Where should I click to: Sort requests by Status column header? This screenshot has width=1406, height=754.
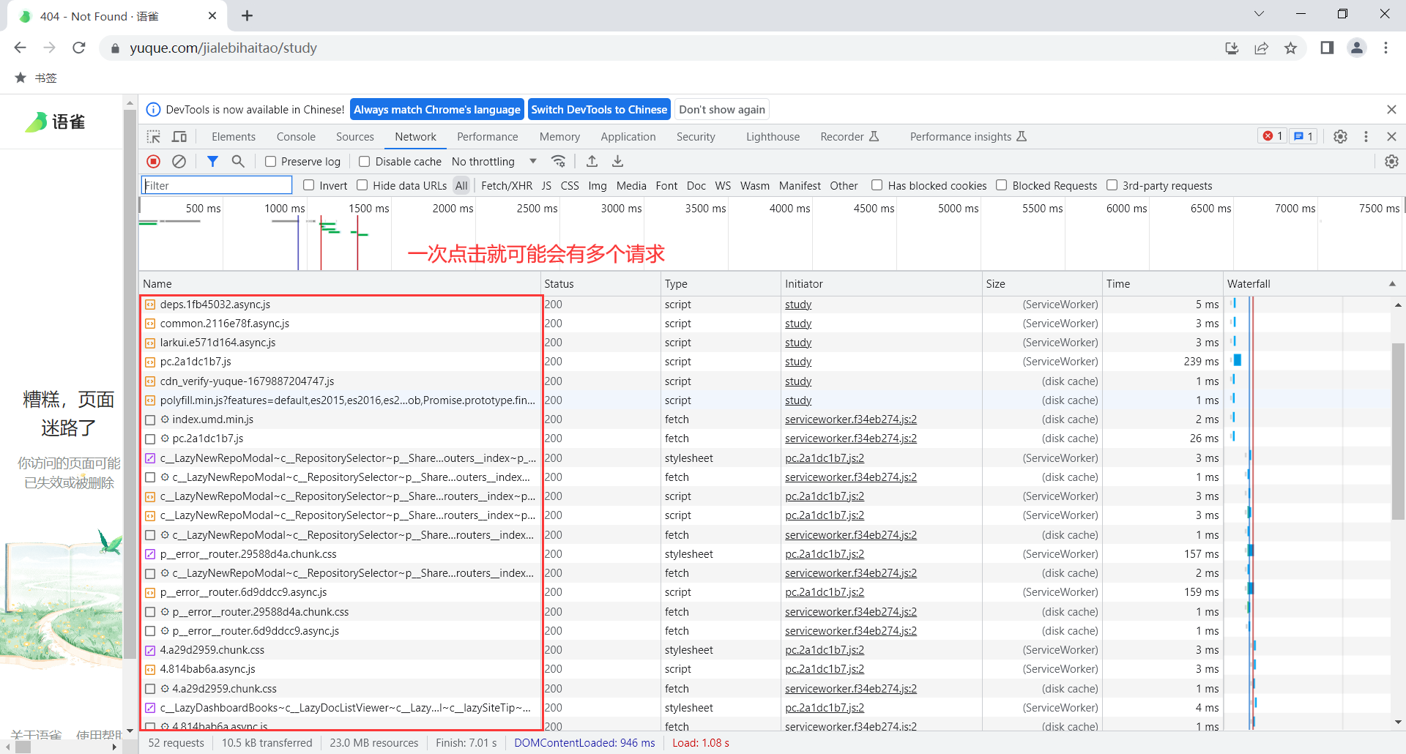pyautogui.click(x=600, y=284)
